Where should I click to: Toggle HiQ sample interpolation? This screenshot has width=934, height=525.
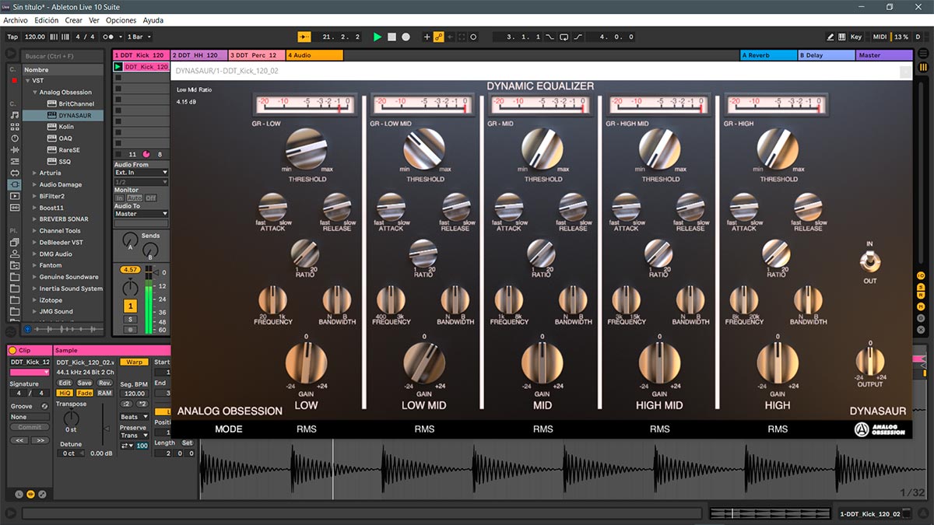point(65,393)
